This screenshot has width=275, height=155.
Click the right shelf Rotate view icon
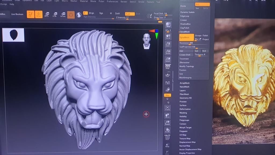click(x=167, y=130)
